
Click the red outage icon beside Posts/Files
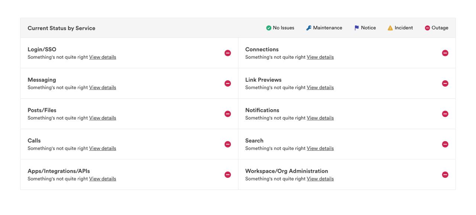tap(228, 114)
